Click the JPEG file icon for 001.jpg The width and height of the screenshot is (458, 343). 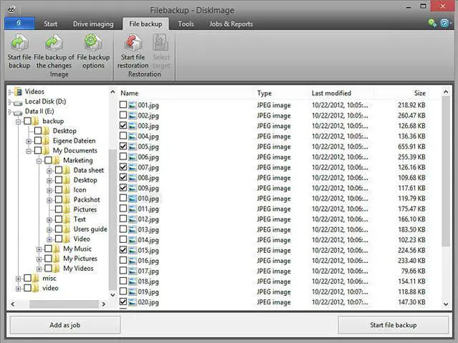(x=132, y=105)
